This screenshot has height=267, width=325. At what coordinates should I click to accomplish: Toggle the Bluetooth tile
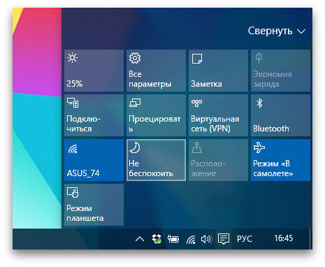(280, 115)
